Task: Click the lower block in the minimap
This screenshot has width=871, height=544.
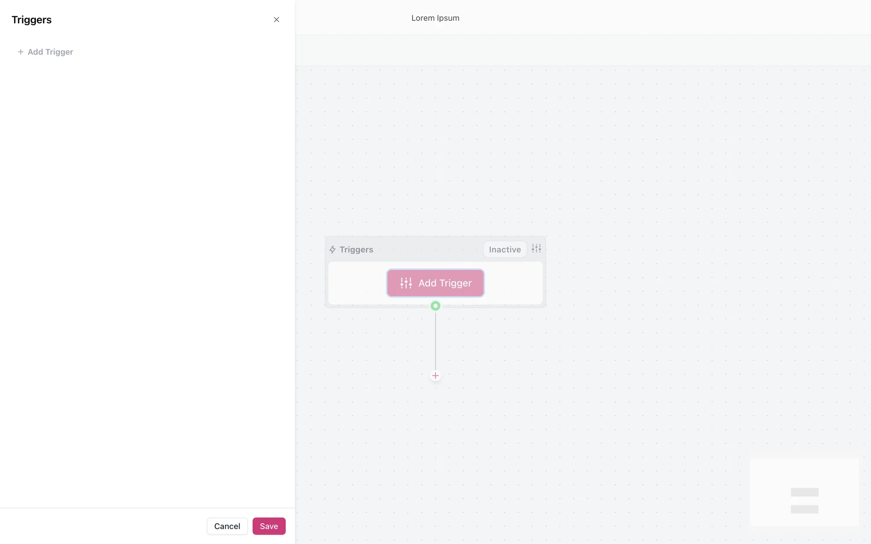Action: [x=804, y=509]
